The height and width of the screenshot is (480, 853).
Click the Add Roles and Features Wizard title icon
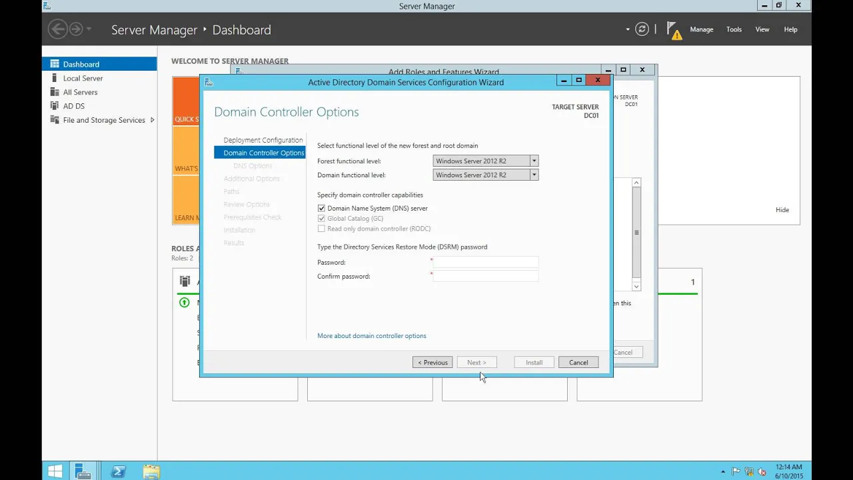(x=239, y=71)
